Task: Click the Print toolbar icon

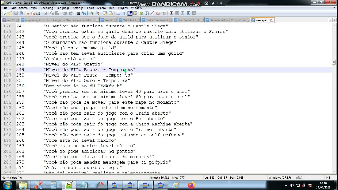Action: click(x=38, y=13)
